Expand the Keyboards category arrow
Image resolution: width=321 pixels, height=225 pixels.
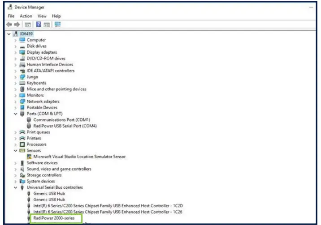click(x=15, y=83)
